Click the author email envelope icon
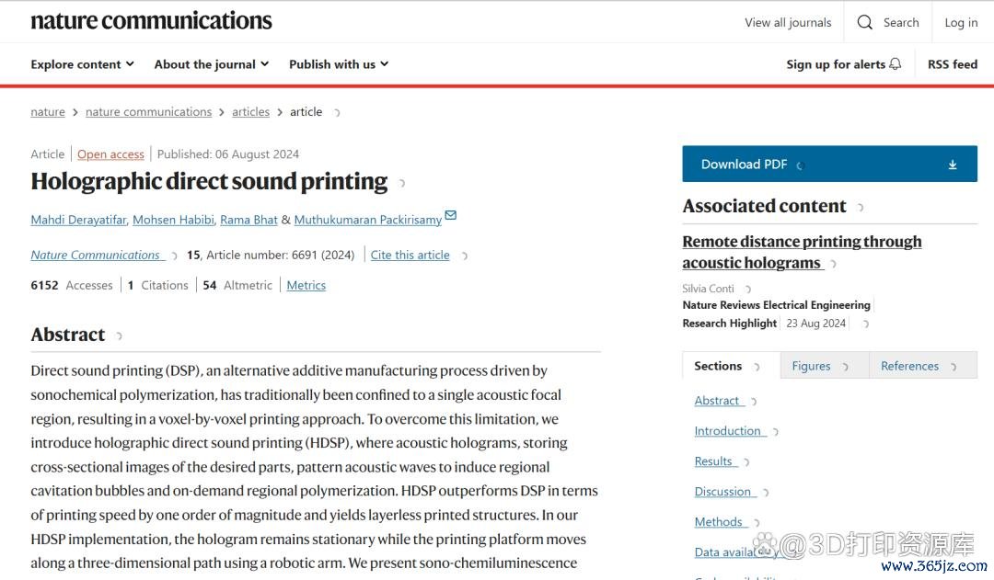994x580 pixels. [x=450, y=216]
